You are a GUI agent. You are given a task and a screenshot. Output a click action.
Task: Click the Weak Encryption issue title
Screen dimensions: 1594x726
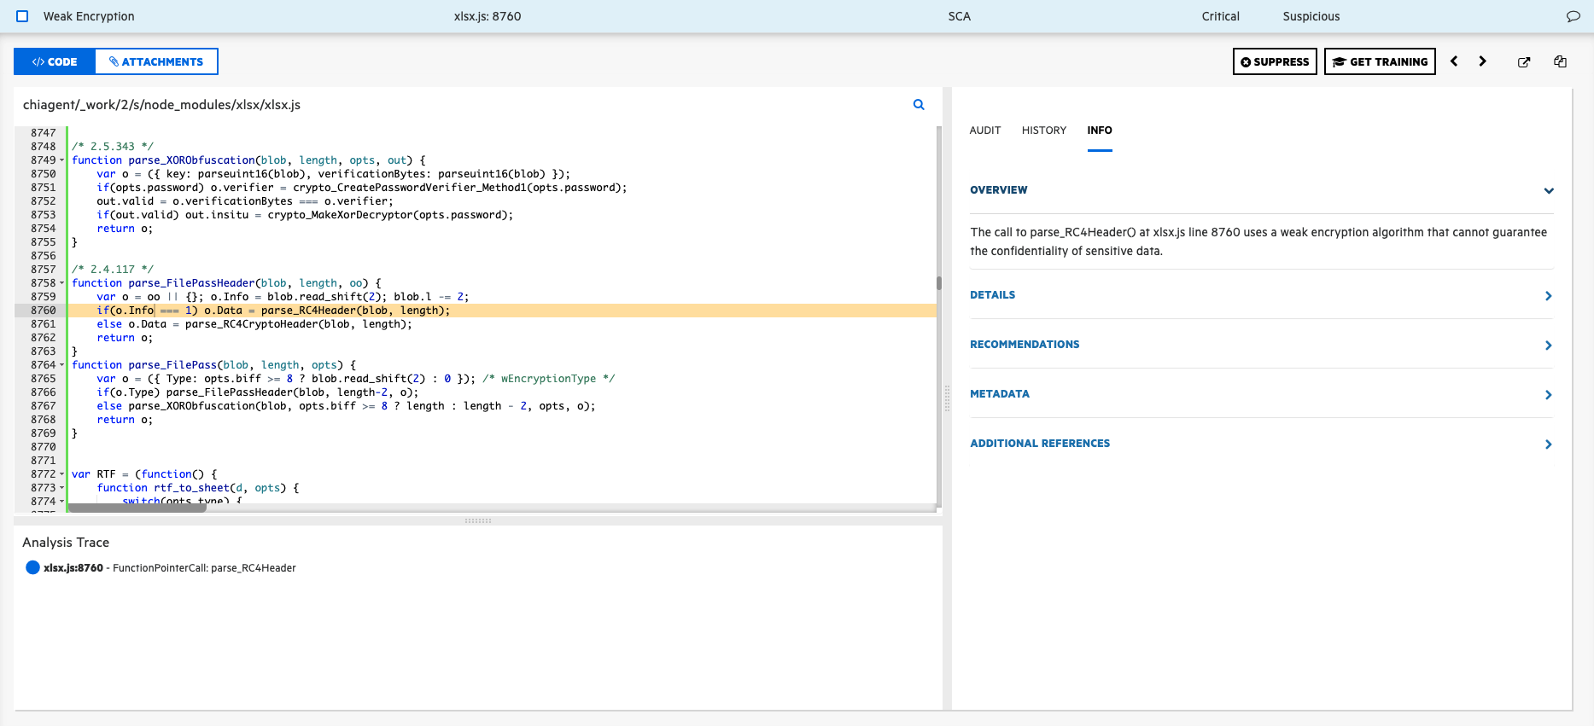[x=89, y=16]
